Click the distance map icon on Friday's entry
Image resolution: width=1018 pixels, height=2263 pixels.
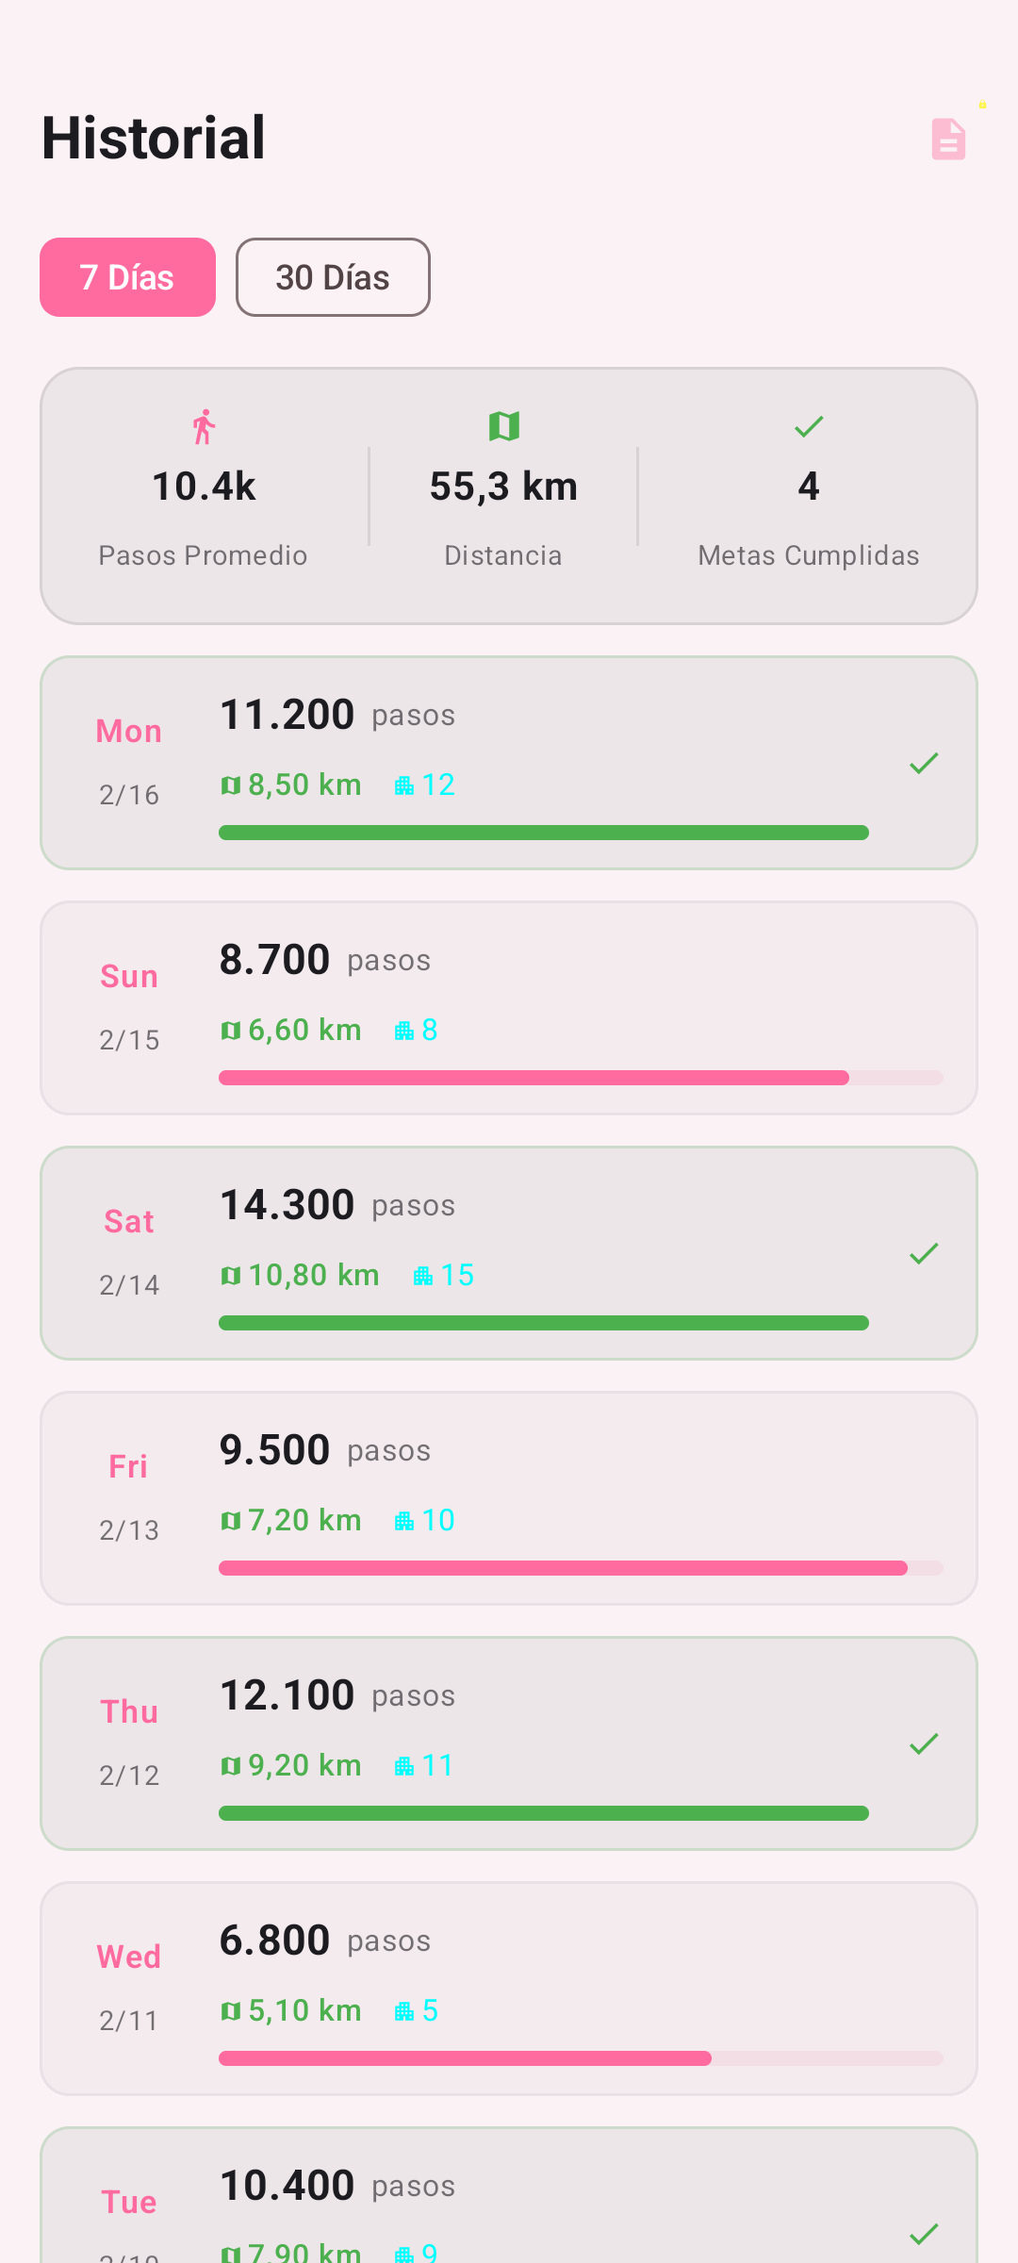[x=231, y=1520]
